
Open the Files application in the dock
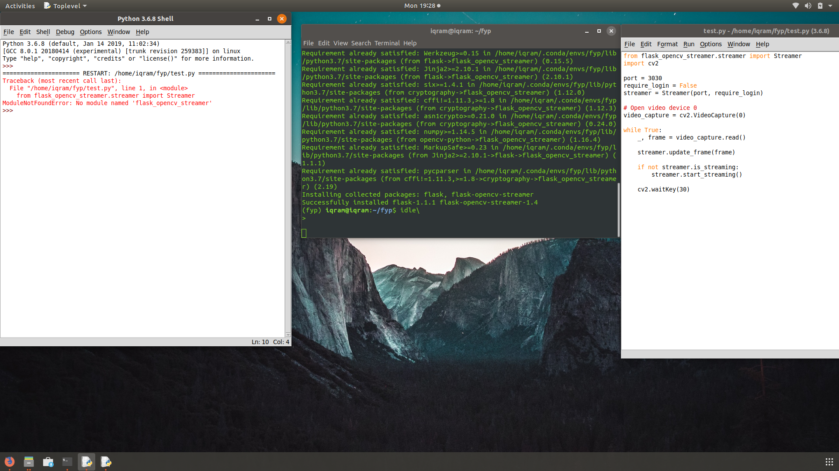28,461
